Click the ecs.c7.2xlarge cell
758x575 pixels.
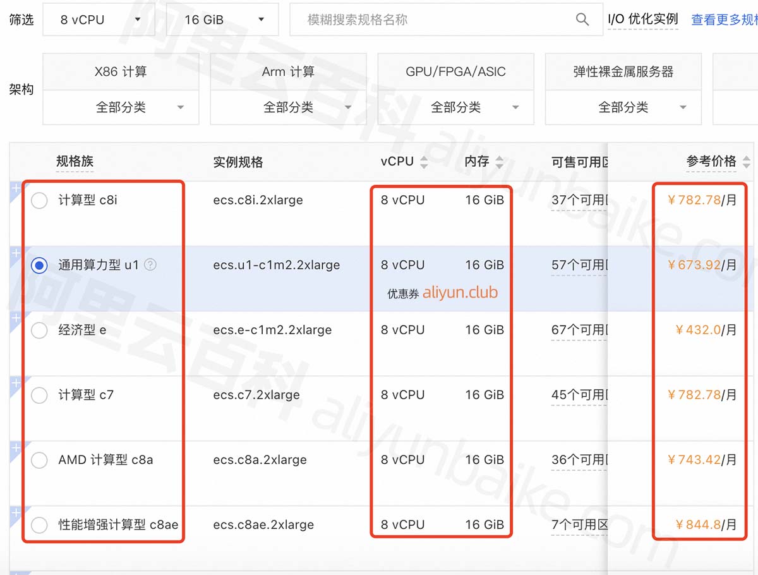[x=256, y=395]
